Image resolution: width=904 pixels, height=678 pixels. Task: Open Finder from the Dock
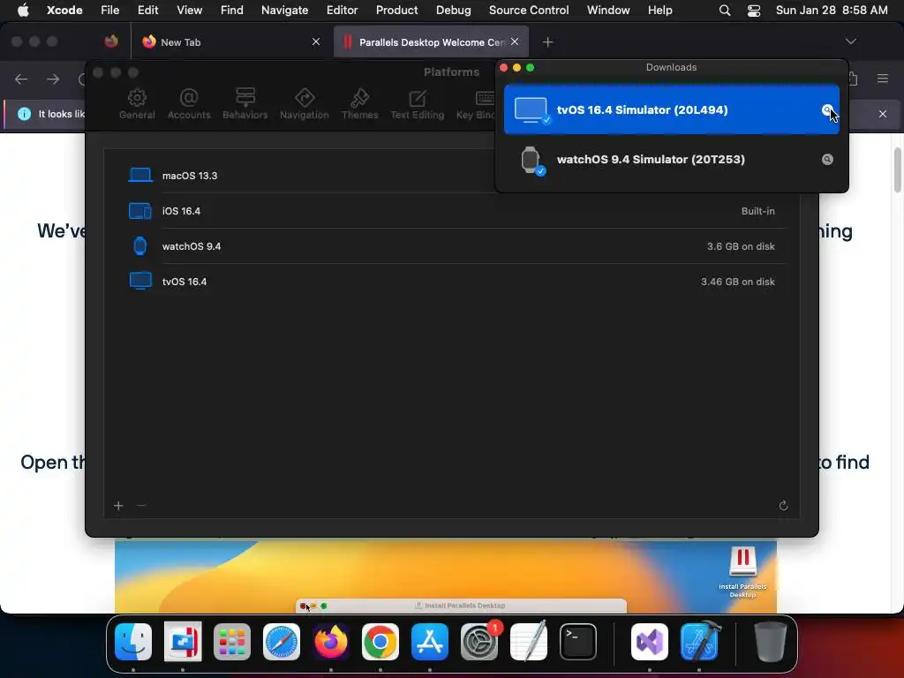tap(133, 642)
